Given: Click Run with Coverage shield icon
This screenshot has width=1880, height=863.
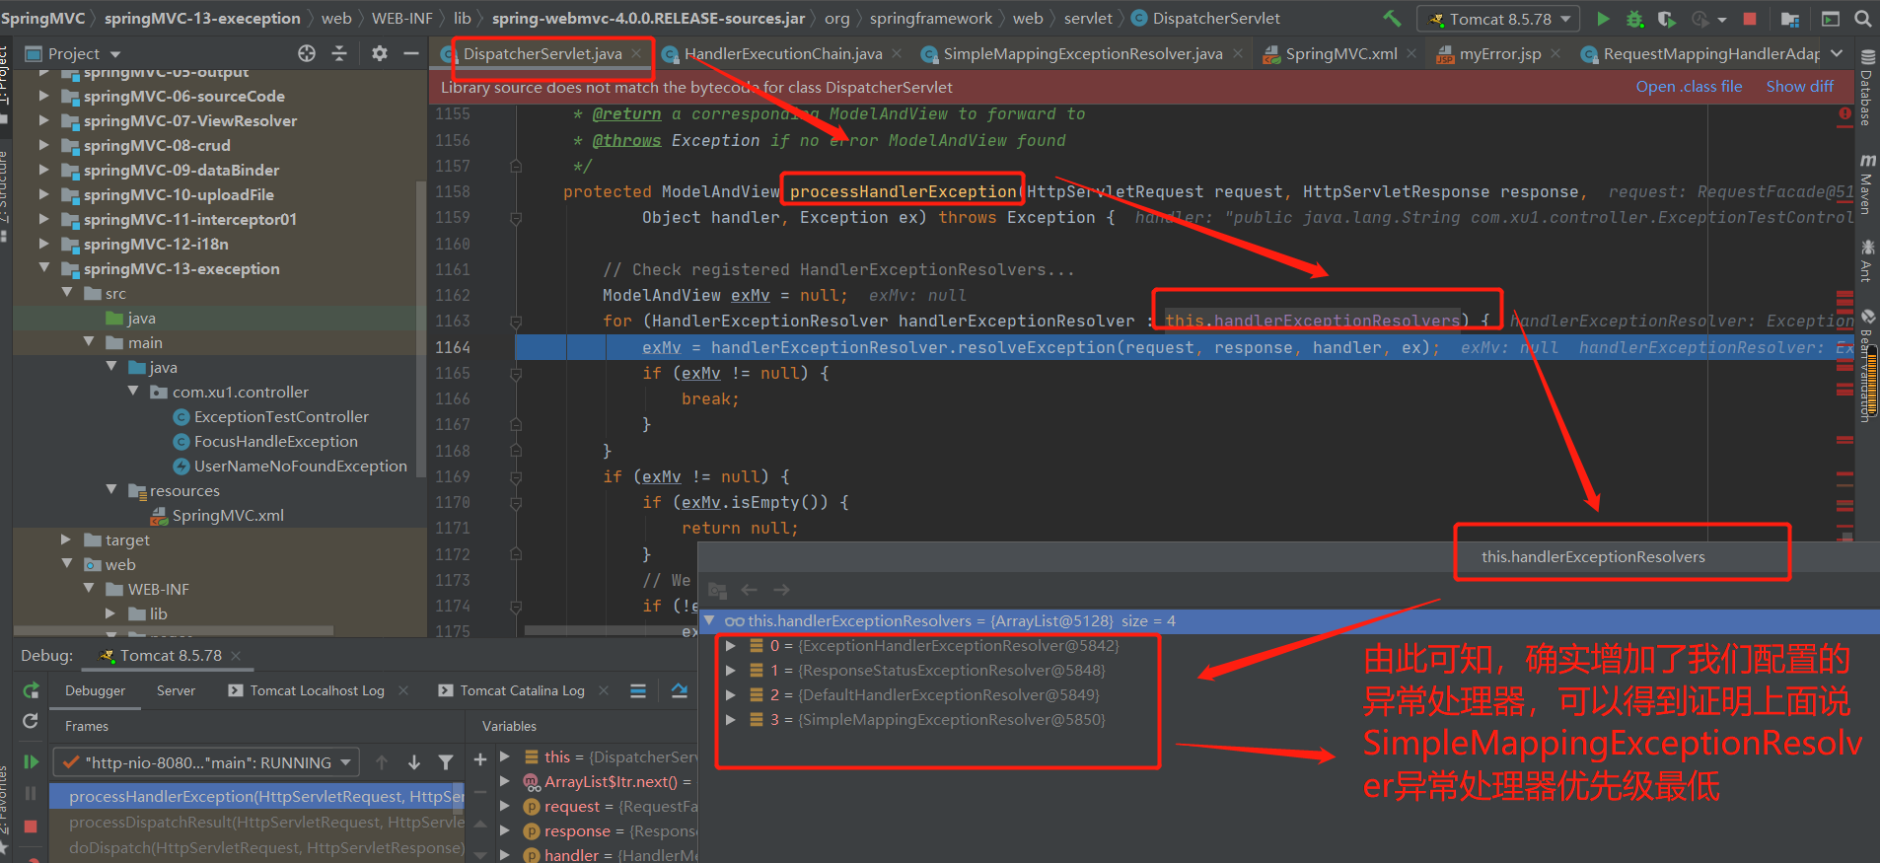Looking at the screenshot, I should 1666,19.
